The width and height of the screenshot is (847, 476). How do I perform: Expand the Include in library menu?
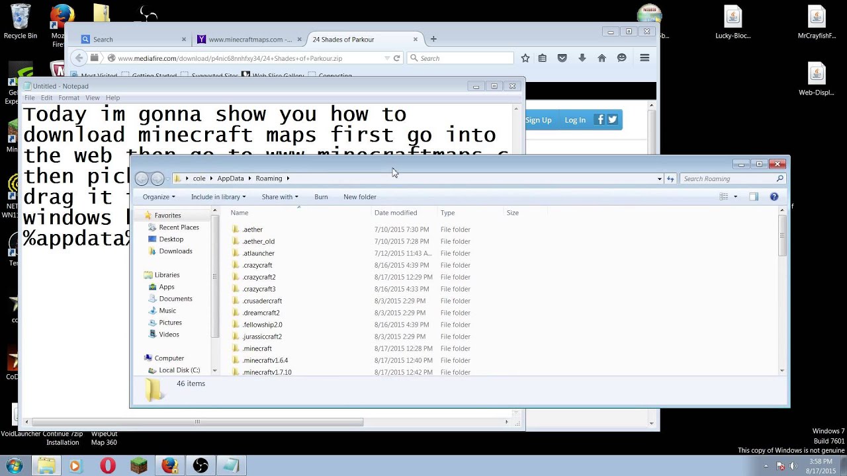(218, 197)
